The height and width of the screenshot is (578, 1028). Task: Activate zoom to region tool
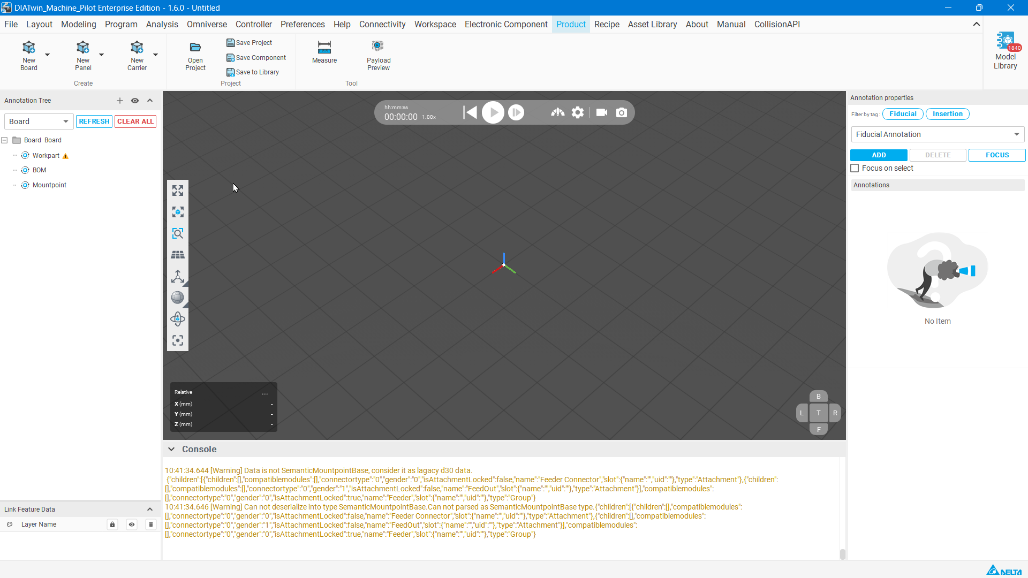pos(178,233)
